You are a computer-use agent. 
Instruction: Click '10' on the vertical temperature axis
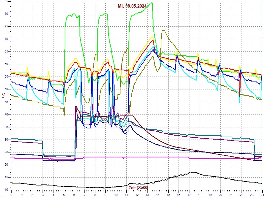pyautogui.click(x=6, y=190)
